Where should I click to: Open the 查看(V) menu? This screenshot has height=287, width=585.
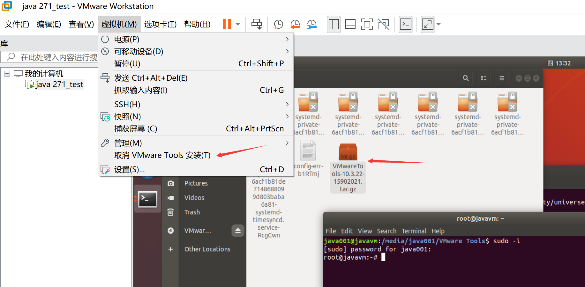click(81, 24)
